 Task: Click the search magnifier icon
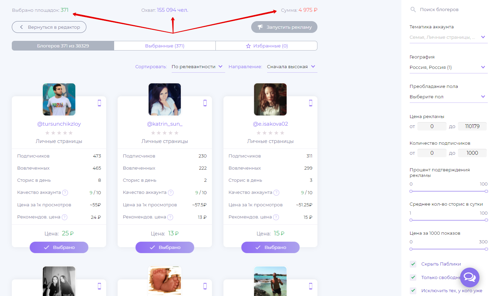tap(413, 10)
